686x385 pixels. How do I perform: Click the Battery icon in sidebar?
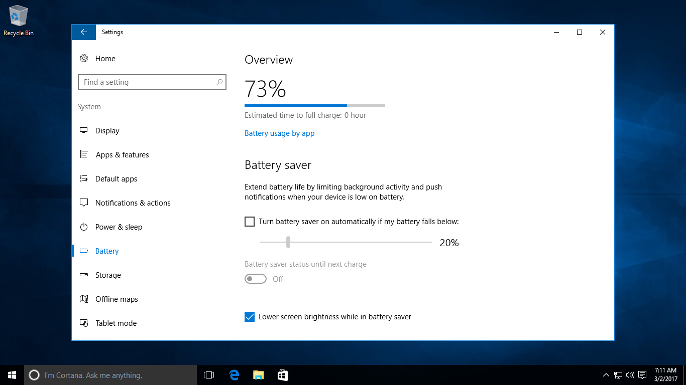(x=84, y=251)
